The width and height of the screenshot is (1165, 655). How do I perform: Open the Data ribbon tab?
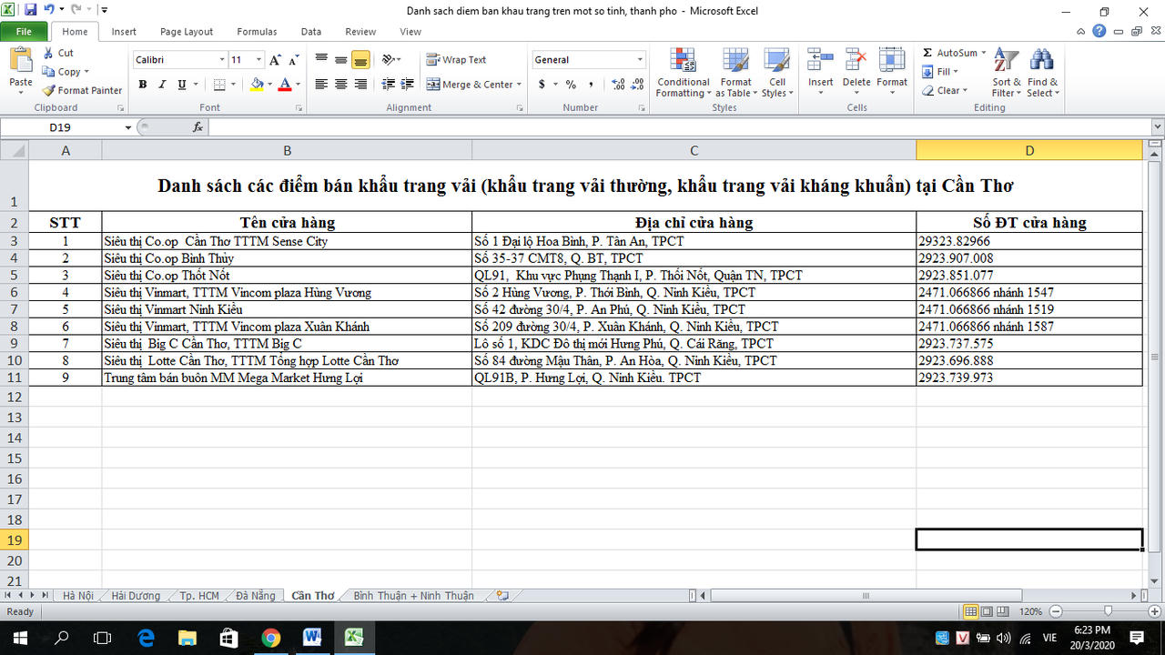coord(311,32)
